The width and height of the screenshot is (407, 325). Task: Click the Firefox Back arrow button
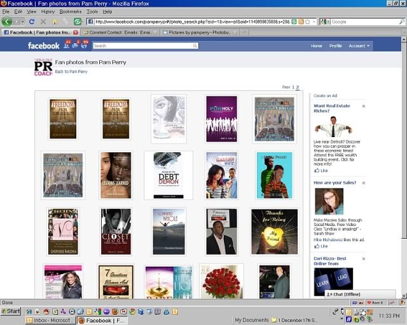click(7, 22)
